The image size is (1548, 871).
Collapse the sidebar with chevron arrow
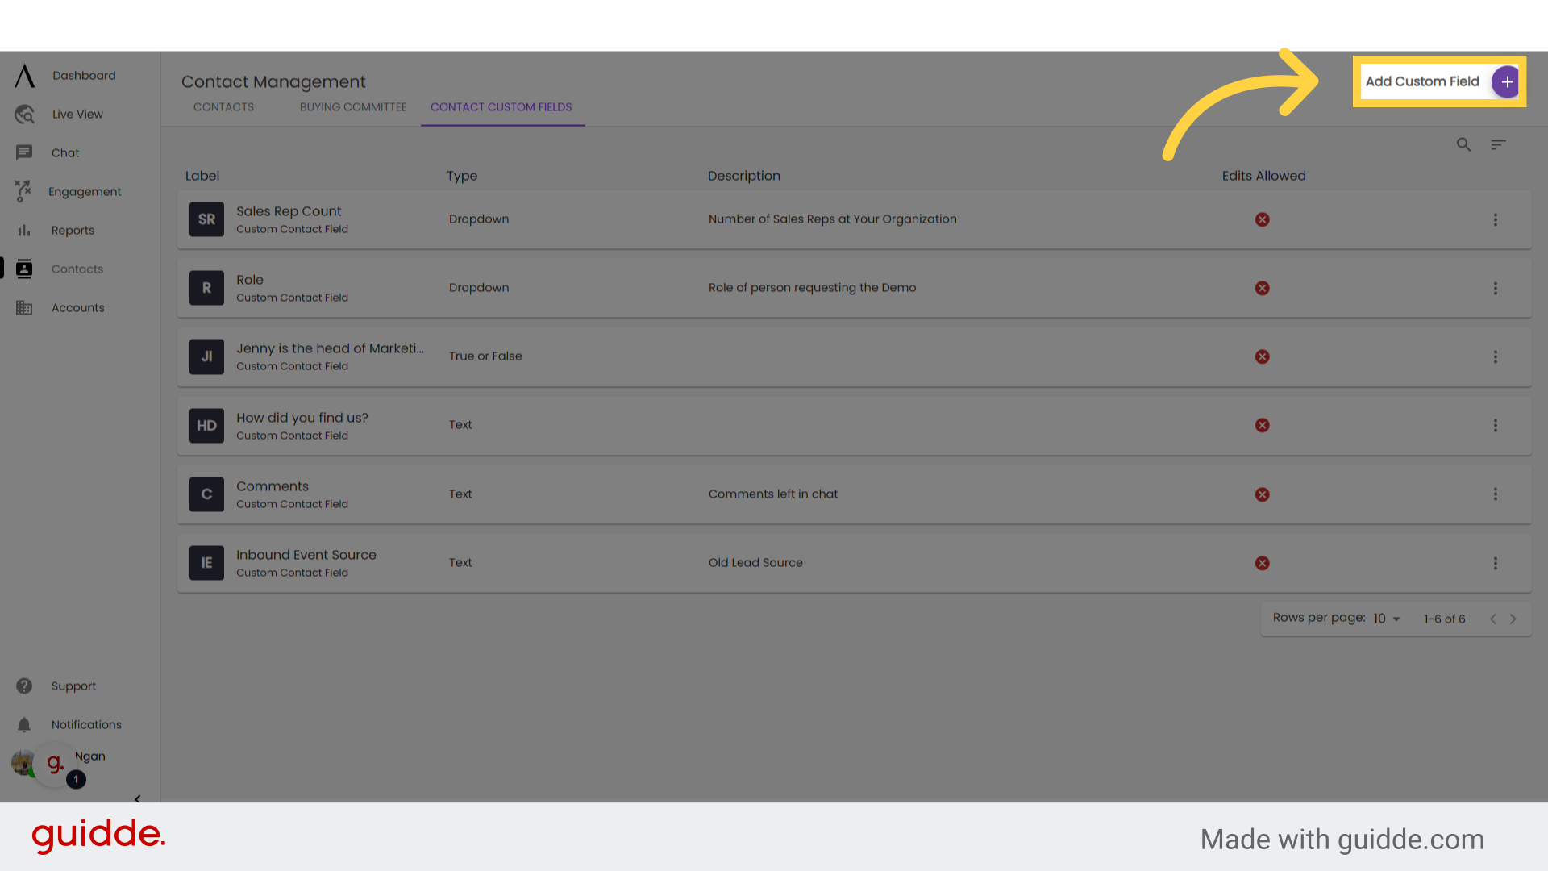[x=137, y=798]
